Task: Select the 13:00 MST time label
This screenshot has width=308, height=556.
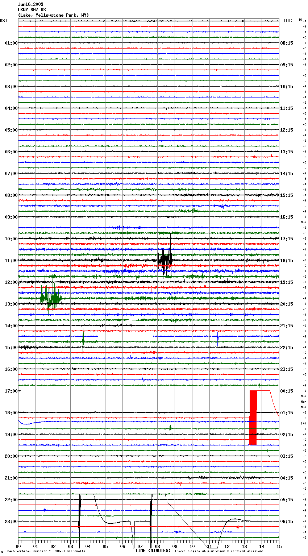Action: pos(11,304)
